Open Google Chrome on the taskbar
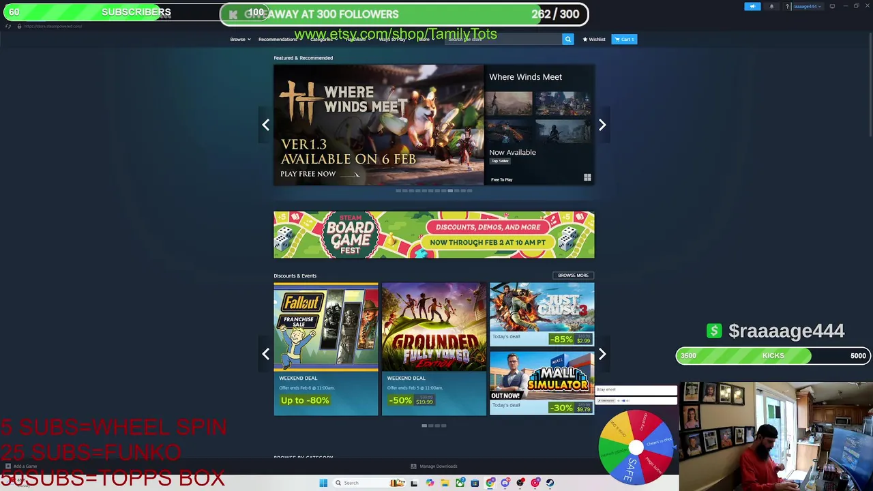 click(490, 483)
